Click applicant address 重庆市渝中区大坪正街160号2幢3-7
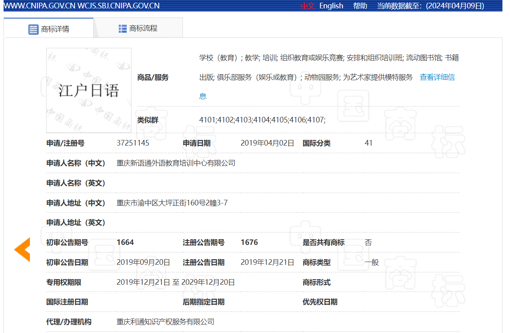 [172, 203]
